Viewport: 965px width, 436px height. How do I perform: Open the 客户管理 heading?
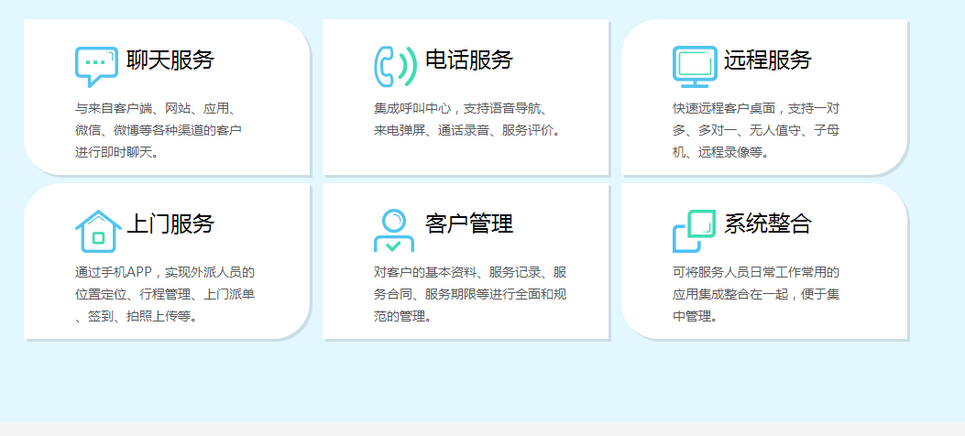469,223
